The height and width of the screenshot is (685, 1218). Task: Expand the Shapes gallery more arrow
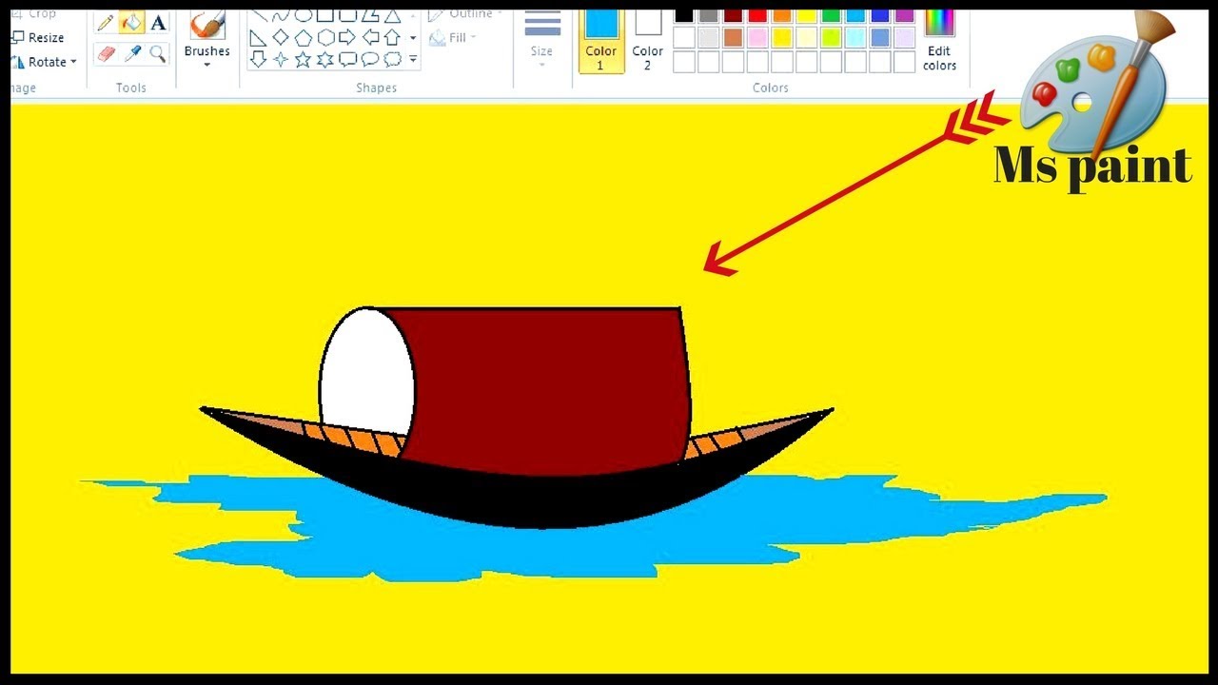(x=413, y=60)
